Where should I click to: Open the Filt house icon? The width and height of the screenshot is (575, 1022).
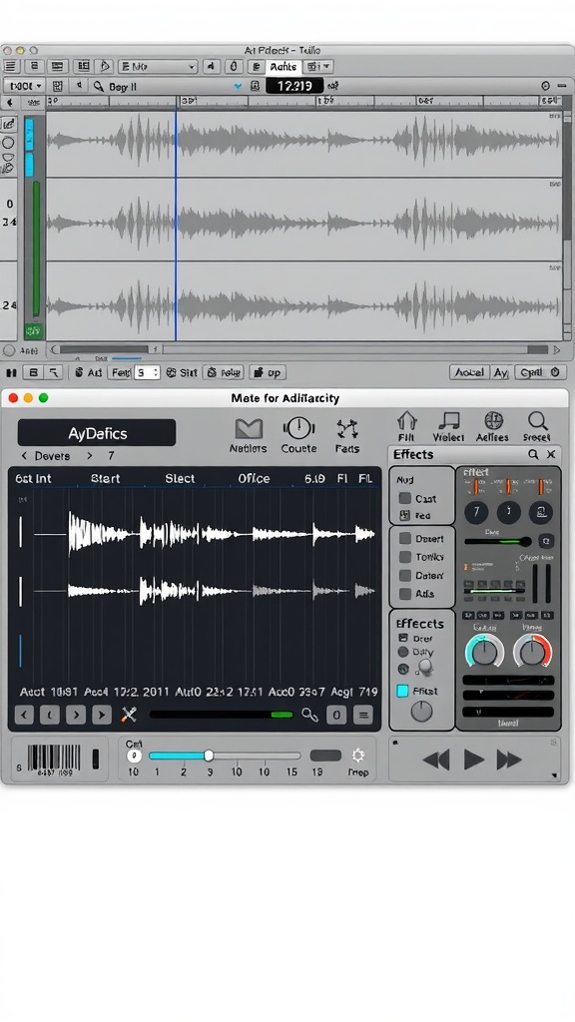[x=407, y=420]
